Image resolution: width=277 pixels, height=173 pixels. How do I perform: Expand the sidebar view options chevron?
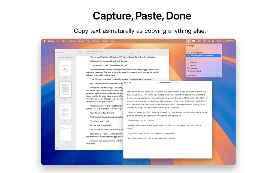[x=83, y=53]
